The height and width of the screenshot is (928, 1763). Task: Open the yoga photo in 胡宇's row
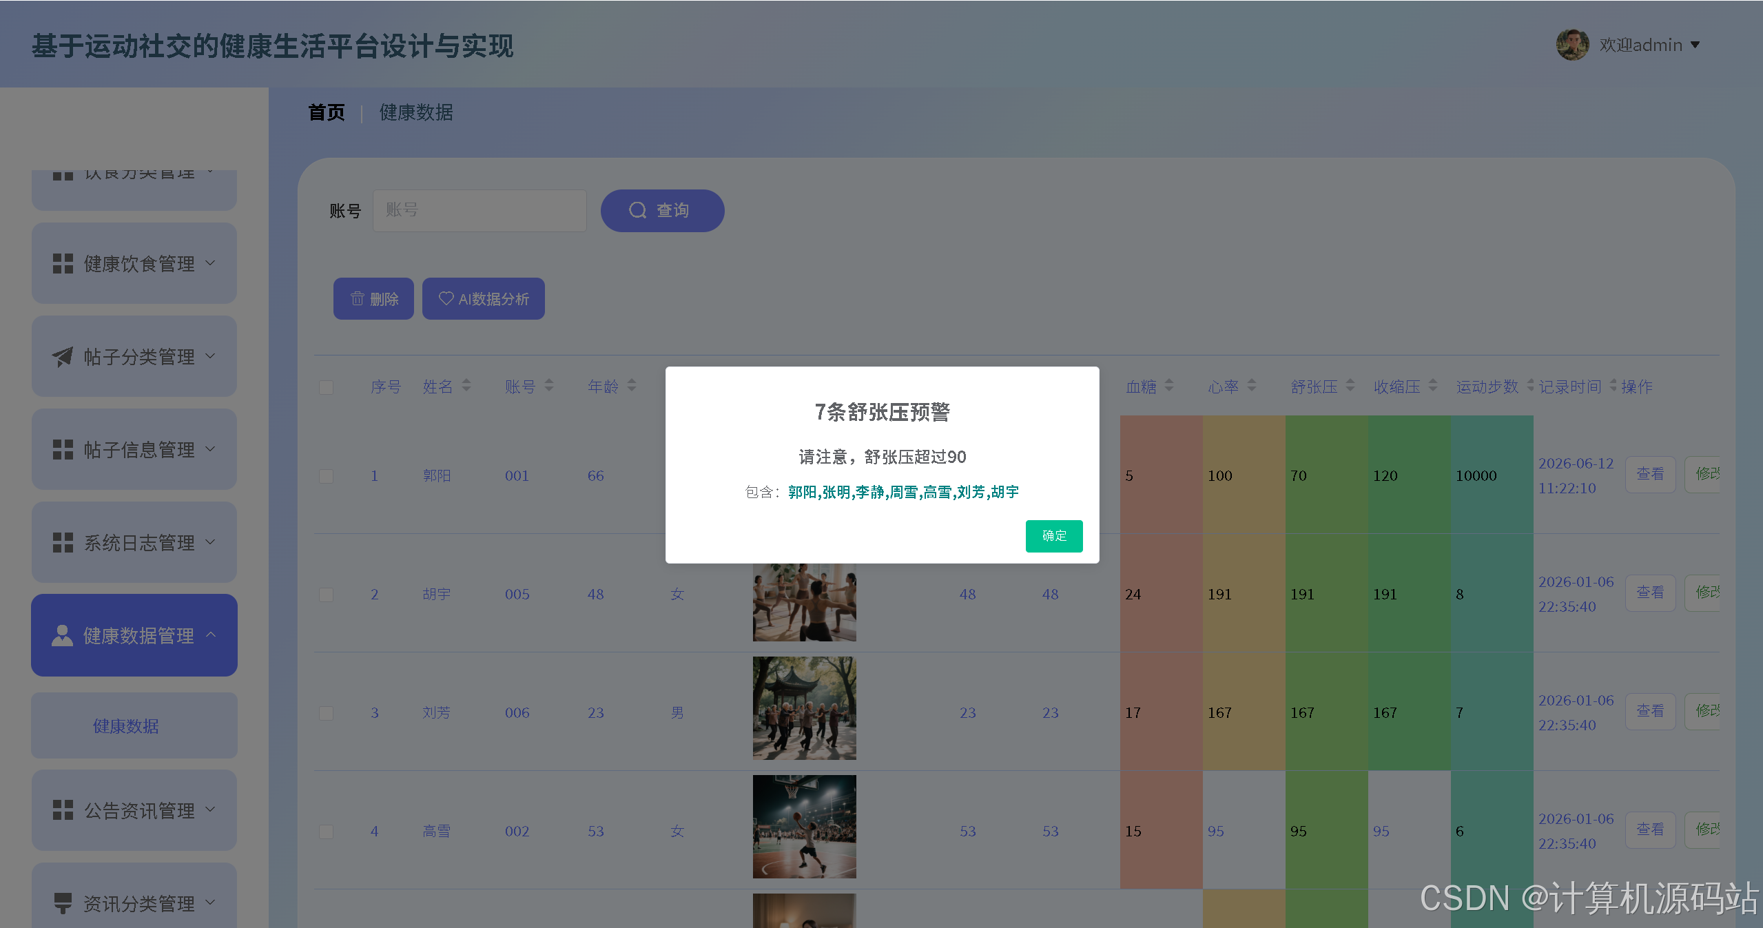[x=804, y=602]
